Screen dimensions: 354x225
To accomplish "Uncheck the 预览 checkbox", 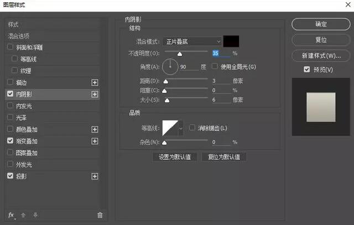I will click(306, 70).
